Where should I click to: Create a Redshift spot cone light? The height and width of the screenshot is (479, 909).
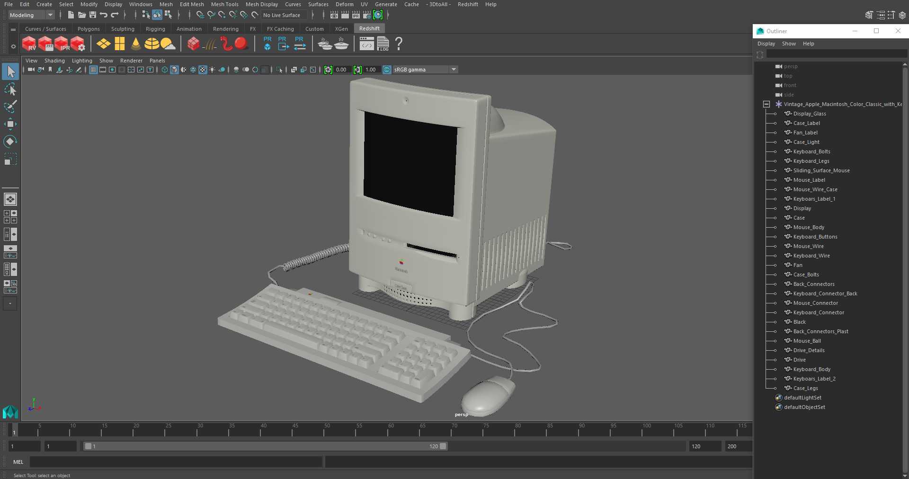pyautogui.click(x=136, y=44)
